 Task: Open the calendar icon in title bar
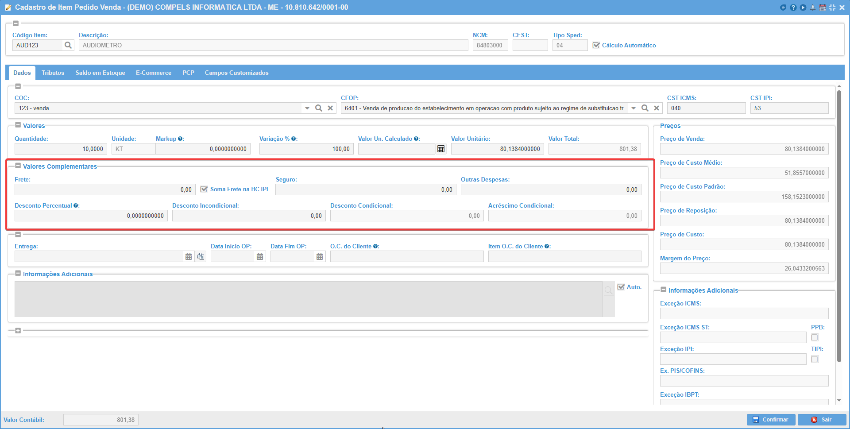pos(823,8)
